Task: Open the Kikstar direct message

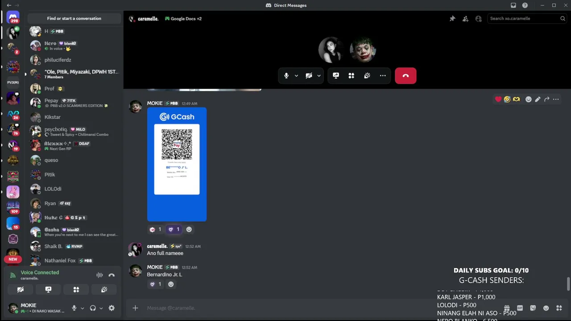Action: 74,117
